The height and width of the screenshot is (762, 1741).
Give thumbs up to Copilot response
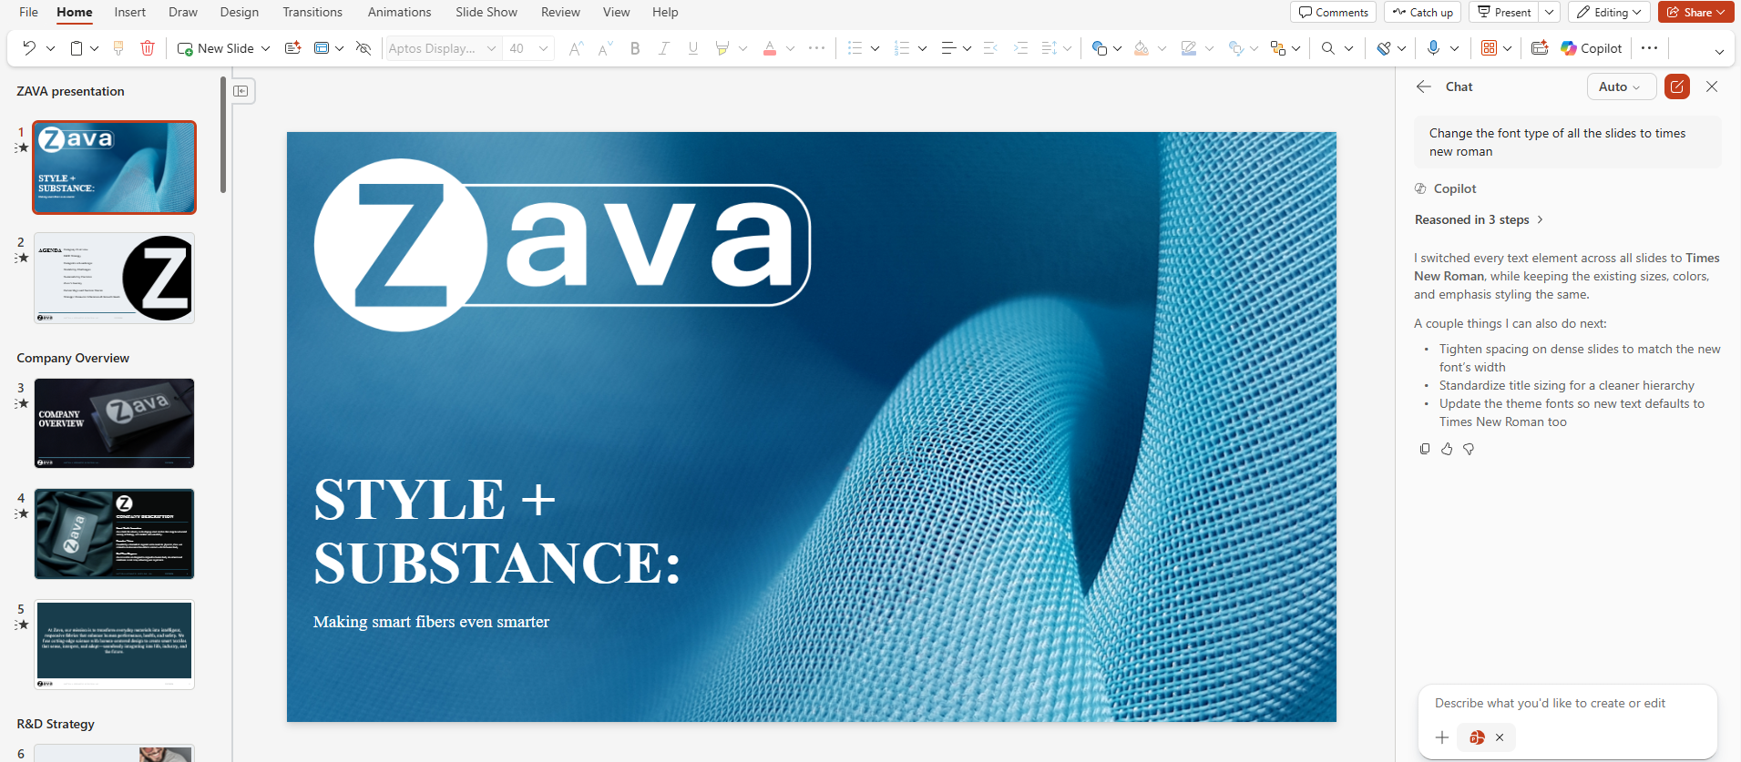click(x=1447, y=449)
